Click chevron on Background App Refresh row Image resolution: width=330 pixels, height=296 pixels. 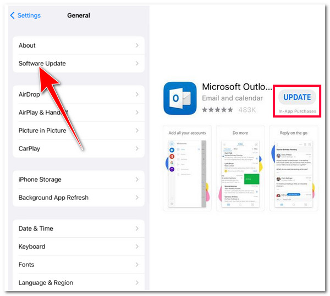pos(137,198)
